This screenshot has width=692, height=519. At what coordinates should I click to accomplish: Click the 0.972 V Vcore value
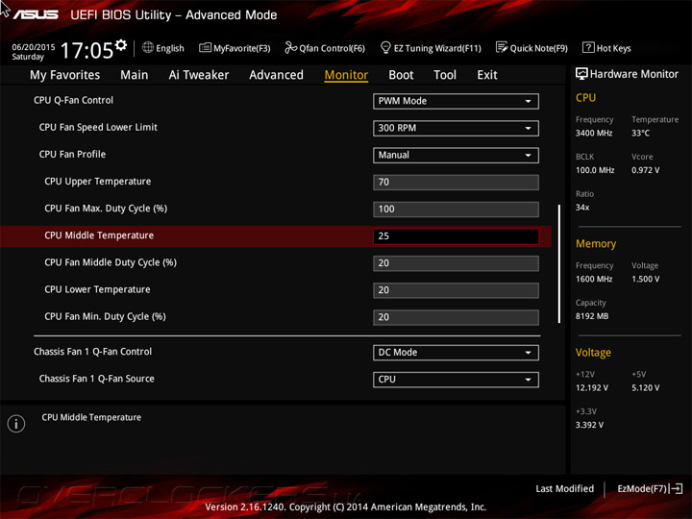point(645,170)
